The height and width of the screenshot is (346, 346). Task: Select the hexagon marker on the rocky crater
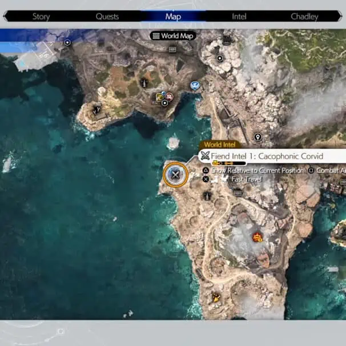220,58
